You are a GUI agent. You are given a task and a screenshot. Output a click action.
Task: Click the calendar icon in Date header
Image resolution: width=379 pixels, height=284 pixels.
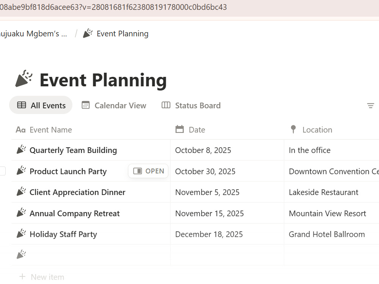[180, 129]
